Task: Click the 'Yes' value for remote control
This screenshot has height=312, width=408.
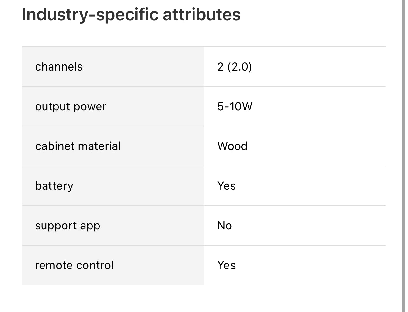Action: tap(227, 265)
